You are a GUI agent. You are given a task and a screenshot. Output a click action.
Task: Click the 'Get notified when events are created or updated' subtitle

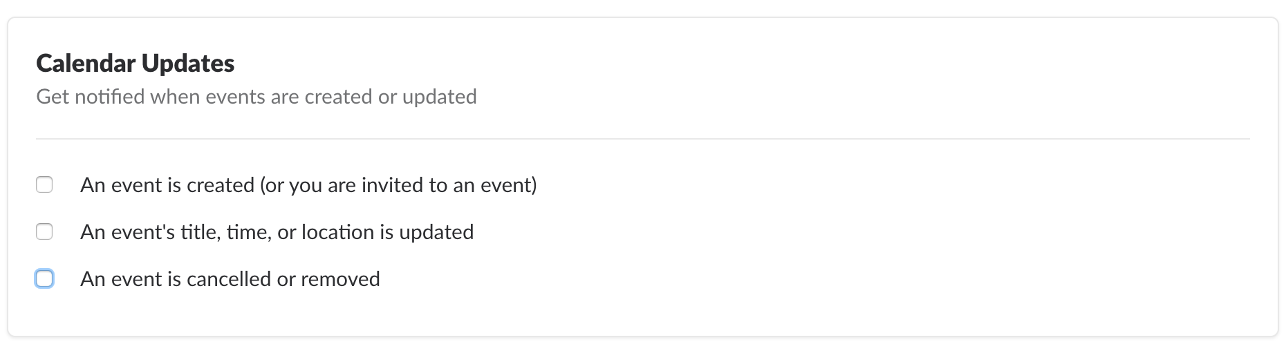pos(256,97)
